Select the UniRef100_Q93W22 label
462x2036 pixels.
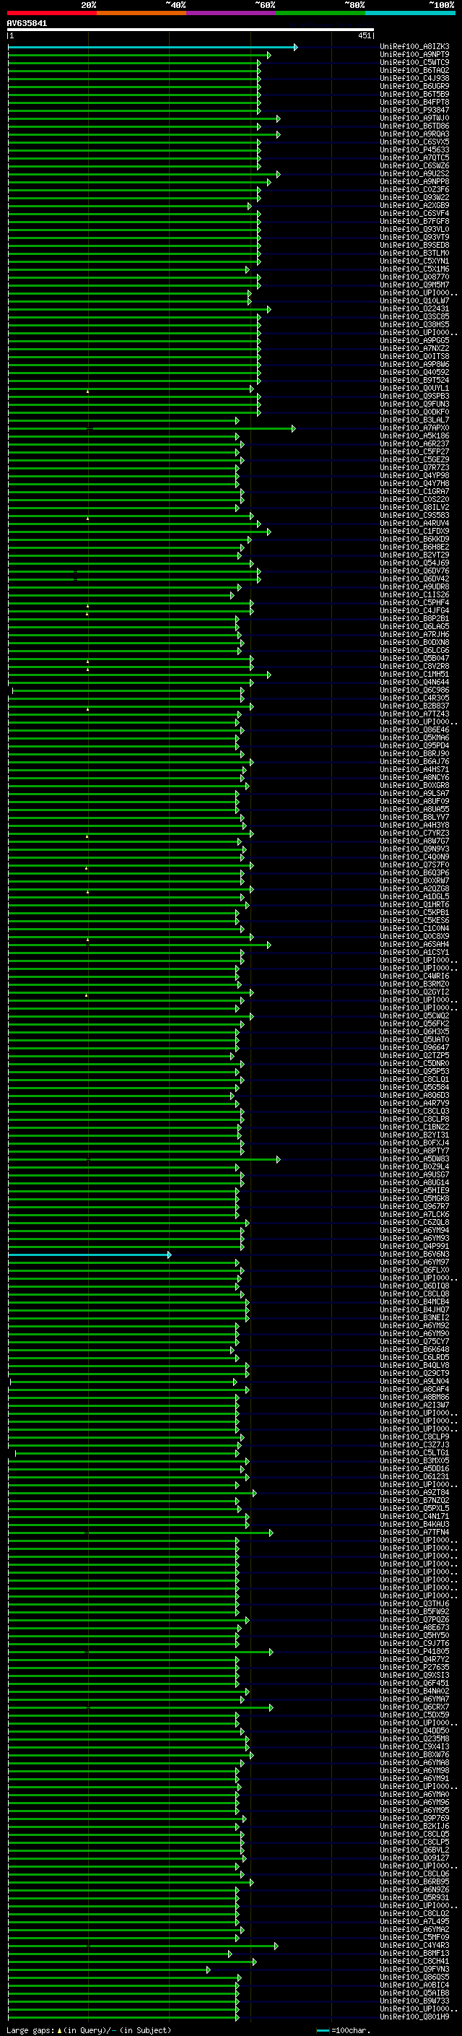point(414,198)
